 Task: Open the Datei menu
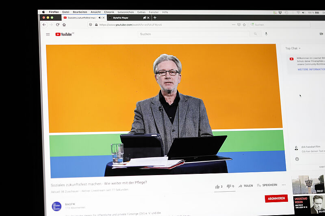point(66,12)
